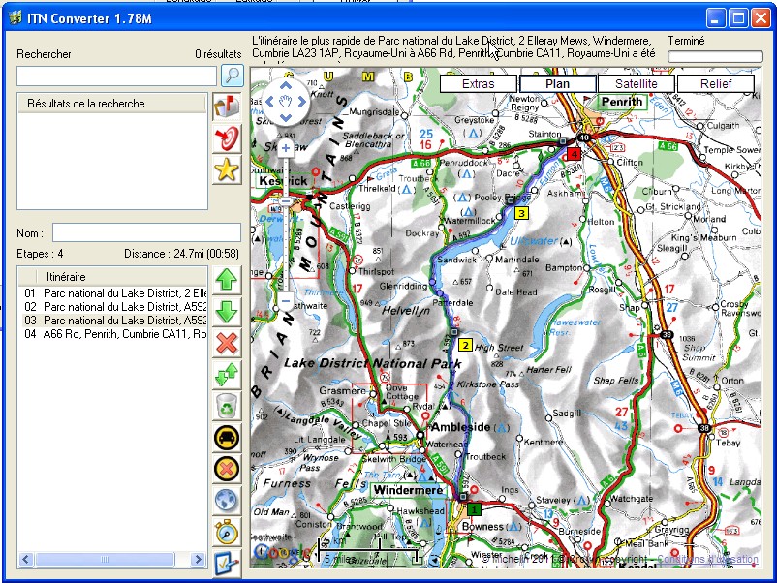Select itinerary row 03 Parc national A592

pos(113,321)
